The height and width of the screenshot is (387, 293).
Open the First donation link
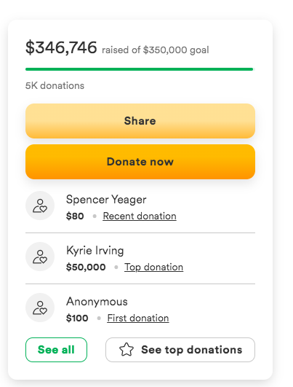(138, 318)
